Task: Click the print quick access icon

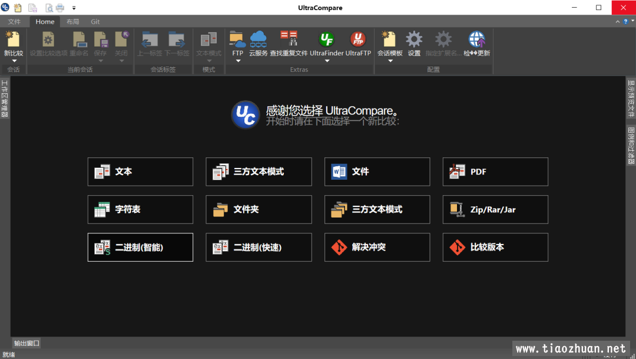Action: point(60,7)
